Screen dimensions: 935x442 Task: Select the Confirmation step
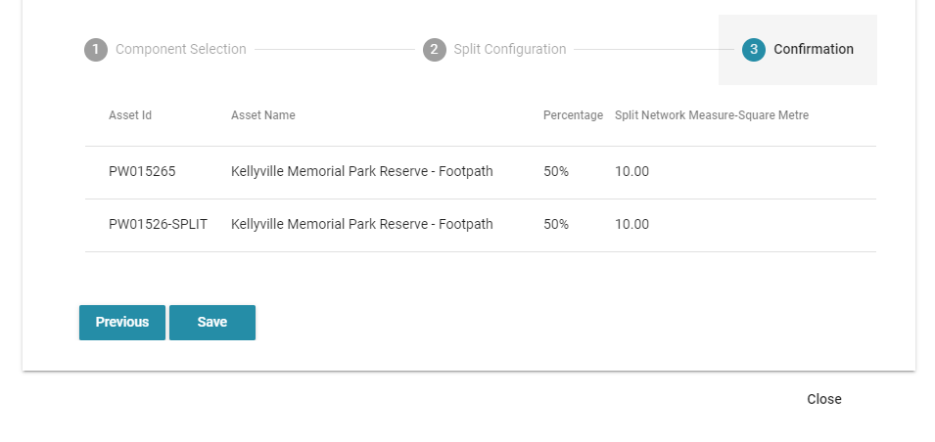pyautogui.click(x=814, y=50)
